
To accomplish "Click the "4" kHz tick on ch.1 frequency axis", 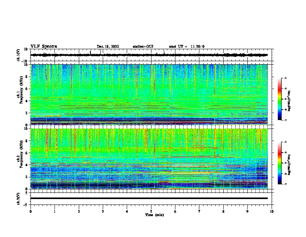I will pos(27,101).
